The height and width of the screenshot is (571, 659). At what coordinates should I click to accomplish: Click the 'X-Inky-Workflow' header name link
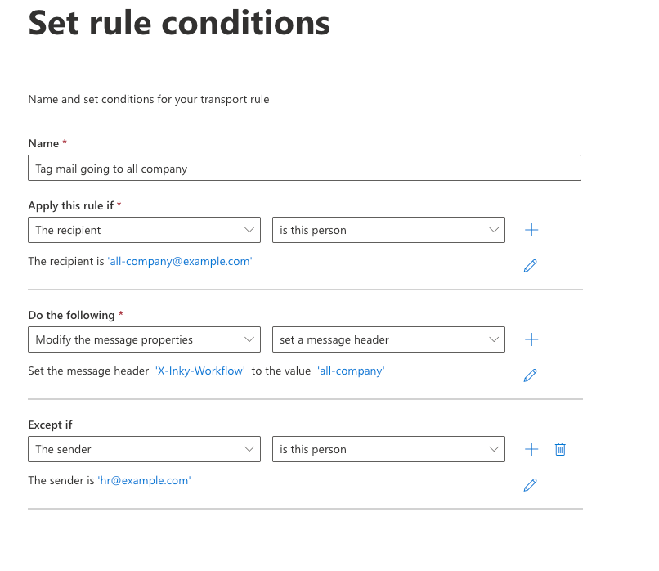(x=200, y=371)
